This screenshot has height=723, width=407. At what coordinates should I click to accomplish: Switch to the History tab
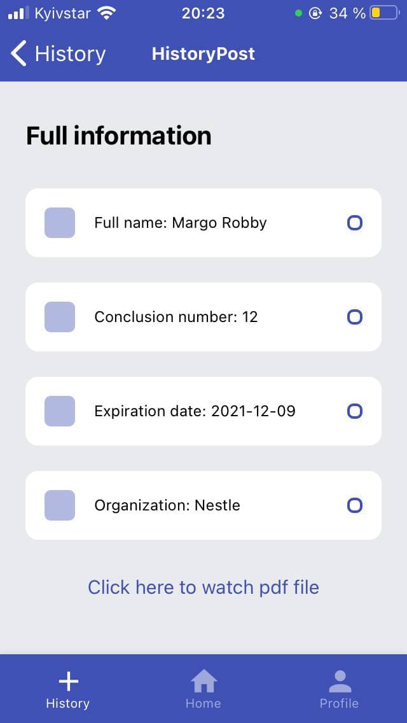point(67,691)
